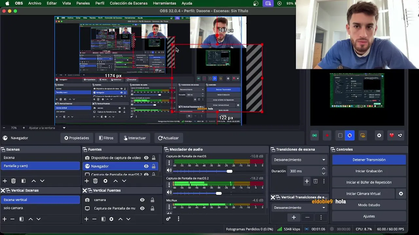Click the red heart icon under vertical preview
The image size is (419, 235).
(392, 135)
